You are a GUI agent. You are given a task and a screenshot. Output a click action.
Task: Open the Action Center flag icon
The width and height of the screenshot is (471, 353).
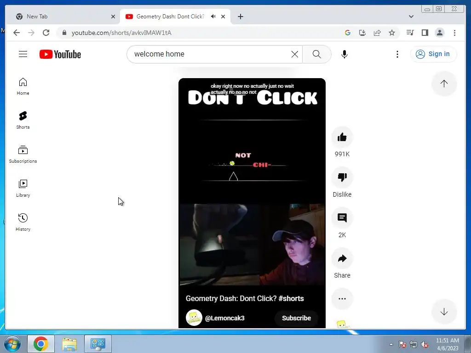coord(402,345)
